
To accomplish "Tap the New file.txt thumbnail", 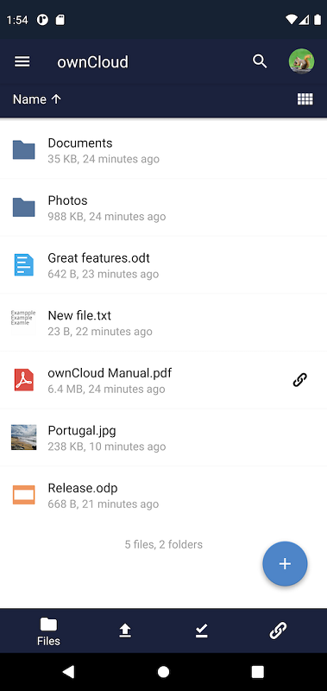I will click(x=23, y=322).
